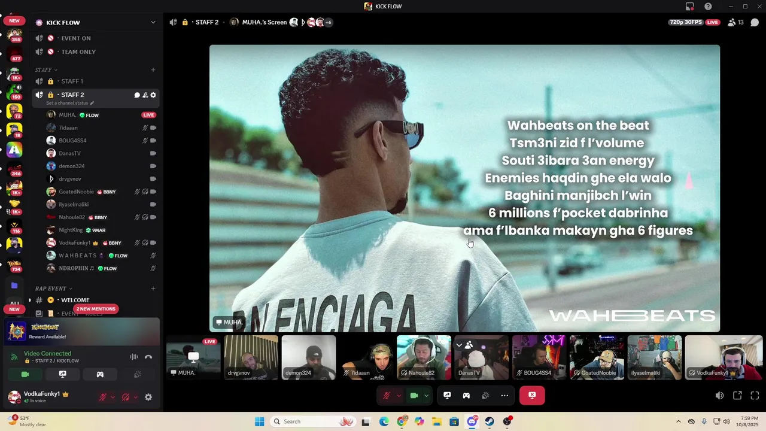Focus the drvgvnov video tile
This screenshot has height=431, width=766.
(x=251, y=357)
